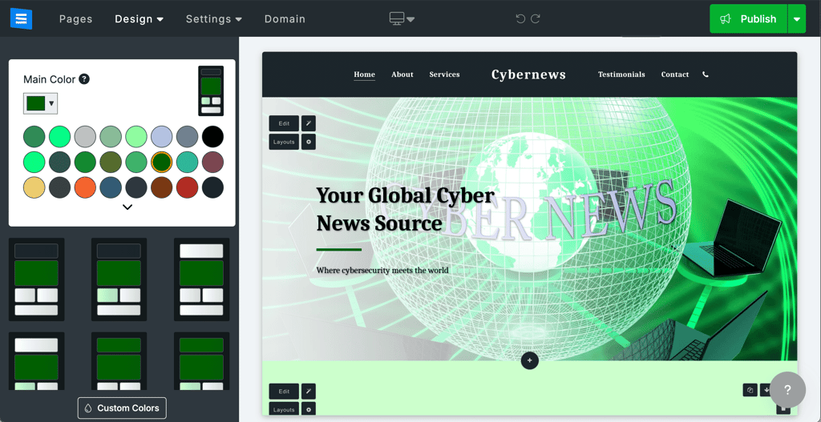The image size is (821, 422).
Task: Select the periwinkle lavender color swatch
Action: point(162,136)
